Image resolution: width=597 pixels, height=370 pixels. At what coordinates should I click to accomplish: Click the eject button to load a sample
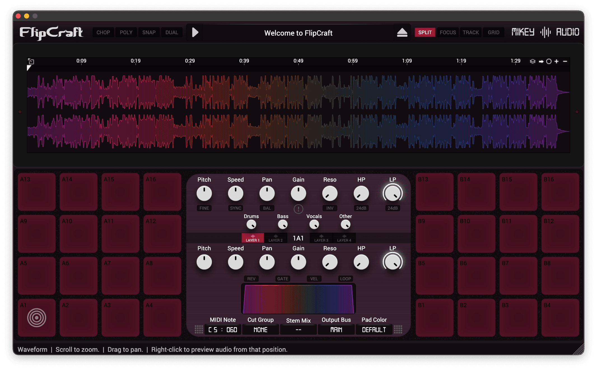(402, 33)
